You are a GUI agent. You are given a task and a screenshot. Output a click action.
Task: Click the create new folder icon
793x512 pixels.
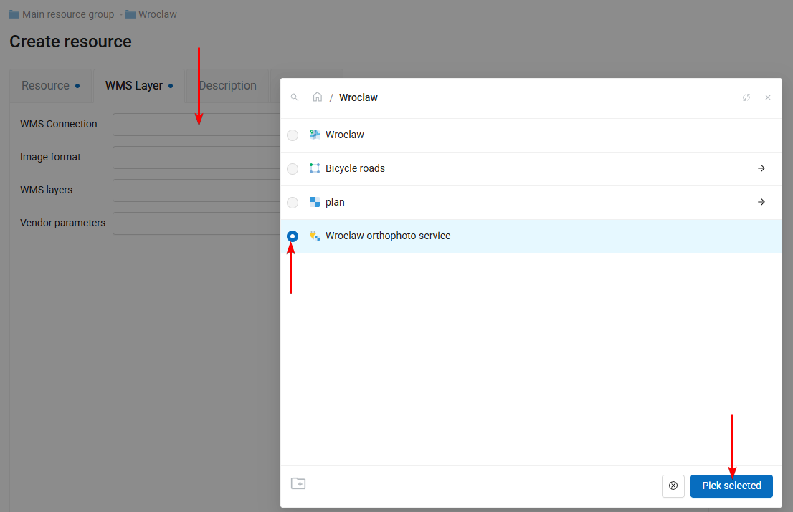[x=298, y=483]
